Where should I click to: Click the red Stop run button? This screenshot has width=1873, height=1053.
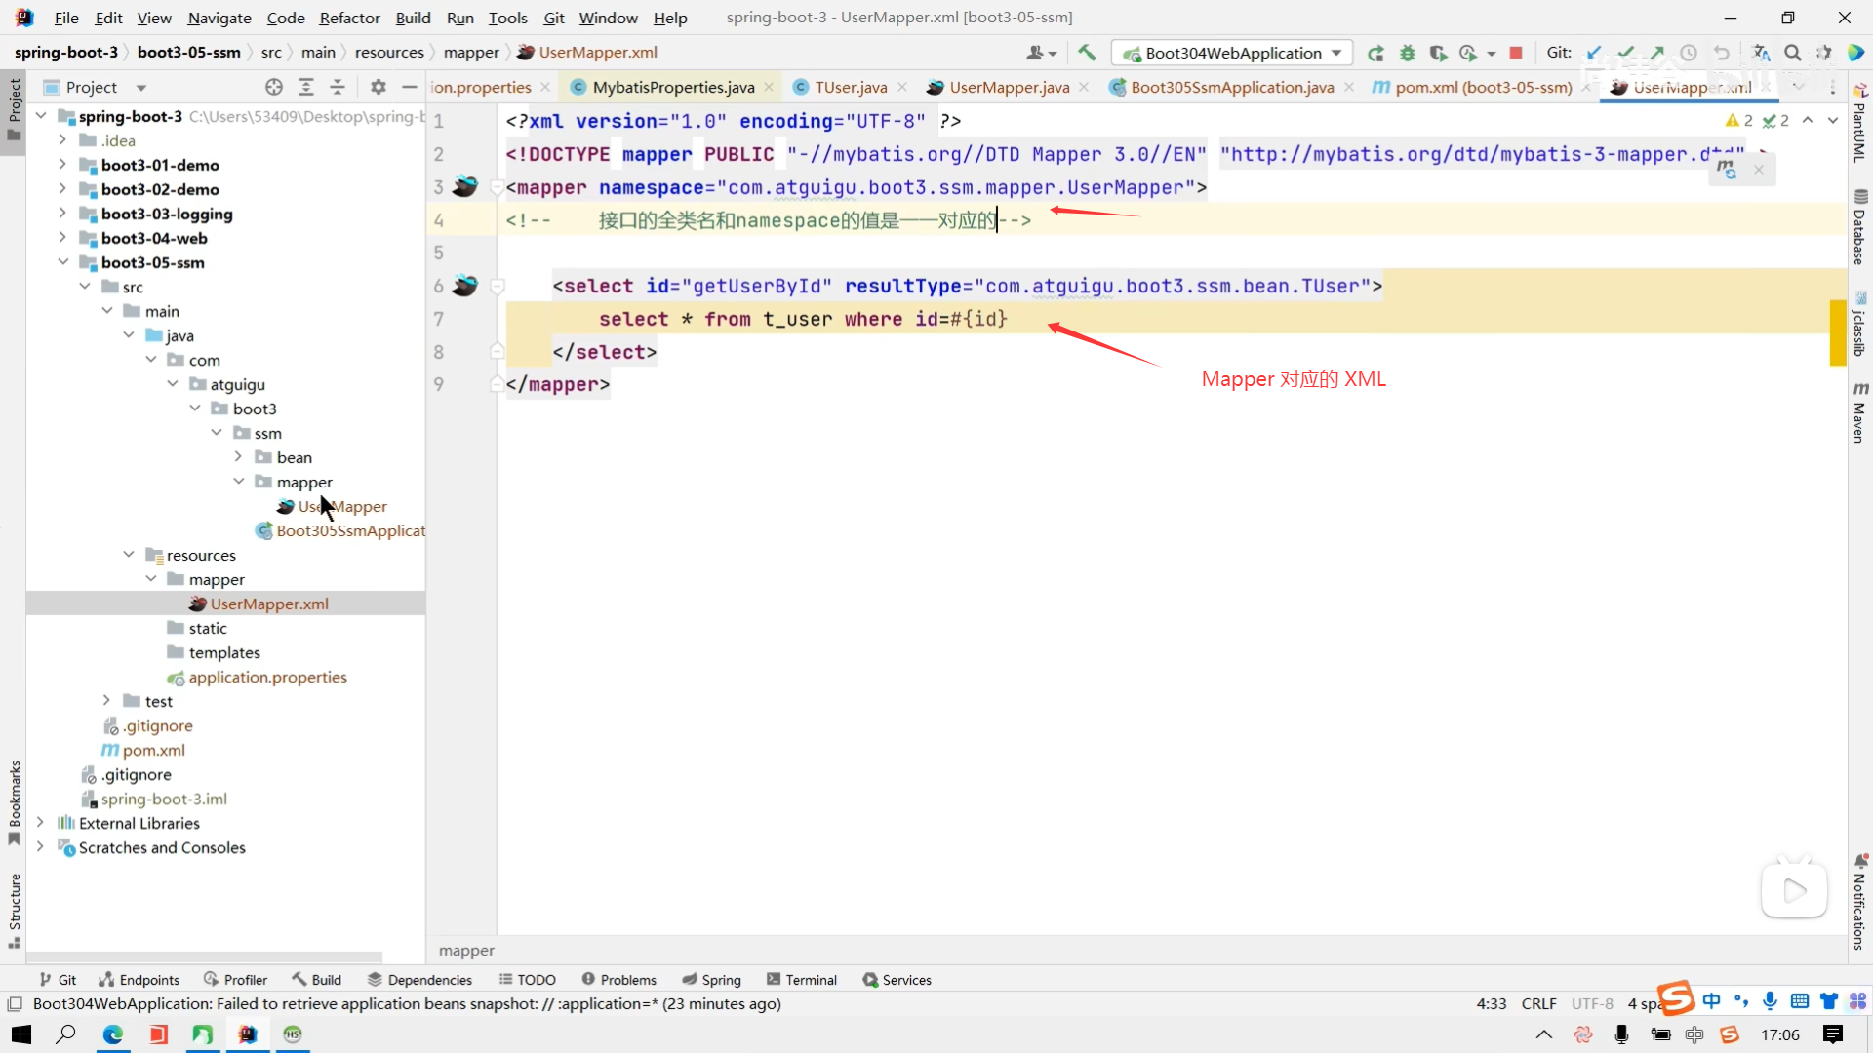click(x=1516, y=53)
